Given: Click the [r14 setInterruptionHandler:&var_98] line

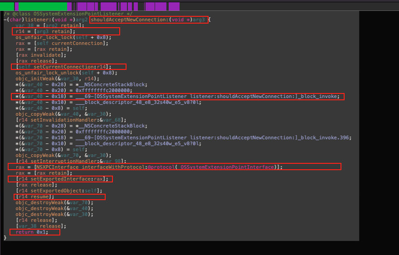Looking at the screenshot, I should click(71, 161).
